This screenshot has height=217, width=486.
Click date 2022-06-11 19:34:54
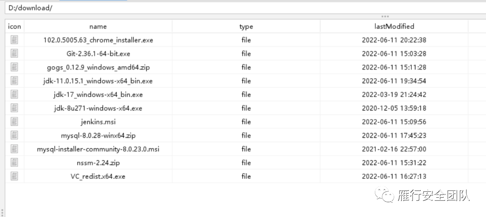tap(394, 81)
